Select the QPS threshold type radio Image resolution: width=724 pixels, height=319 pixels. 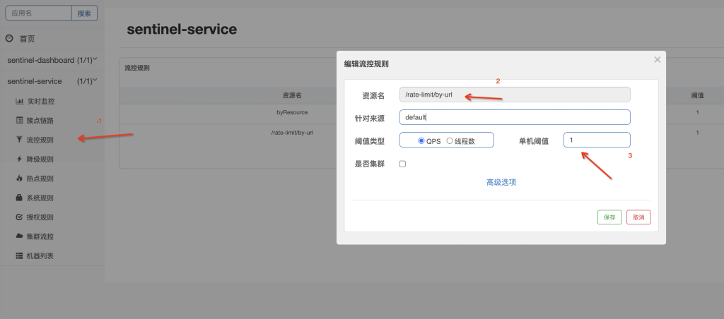tap(421, 141)
